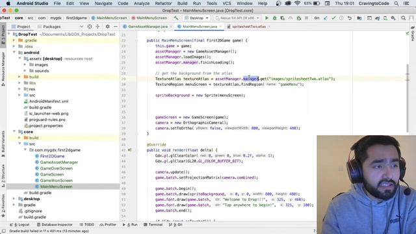The height and width of the screenshot is (234, 416).
Task: Open Project panel settings with the gear icon
Action: click(107, 27)
